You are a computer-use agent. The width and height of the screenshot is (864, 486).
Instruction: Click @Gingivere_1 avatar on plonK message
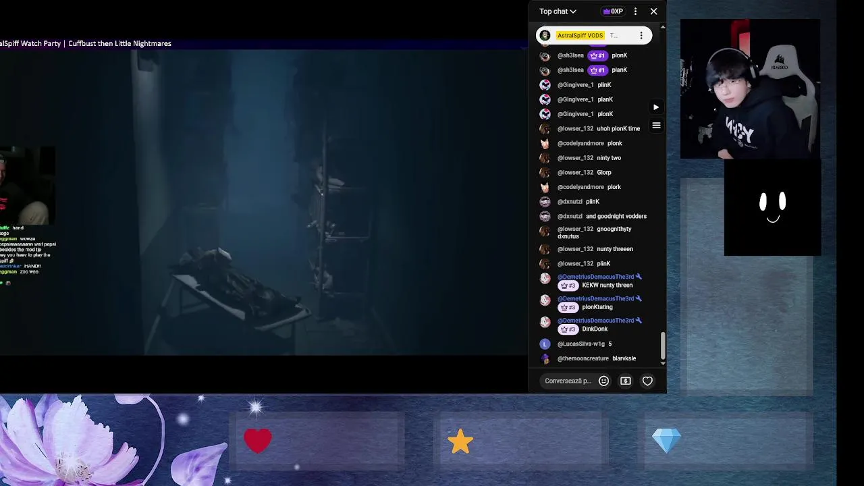point(545,114)
